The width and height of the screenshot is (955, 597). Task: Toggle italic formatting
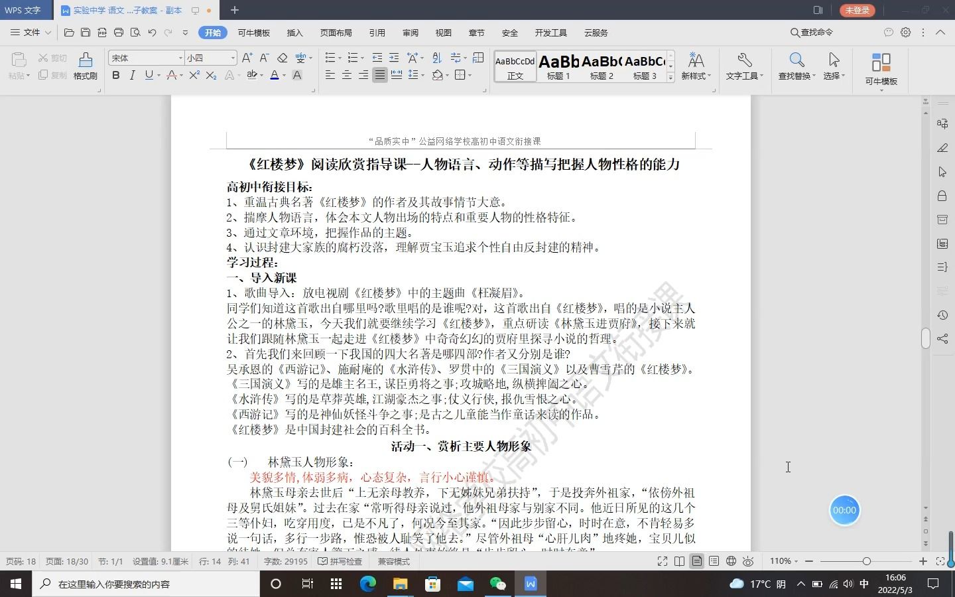(132, 76)
